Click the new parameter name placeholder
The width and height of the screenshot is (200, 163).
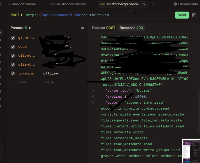(22, 82)
